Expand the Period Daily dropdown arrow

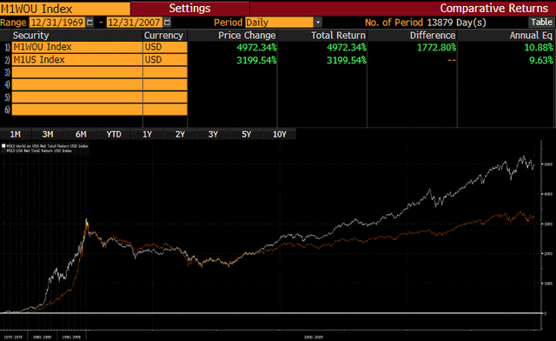[318, 23]
